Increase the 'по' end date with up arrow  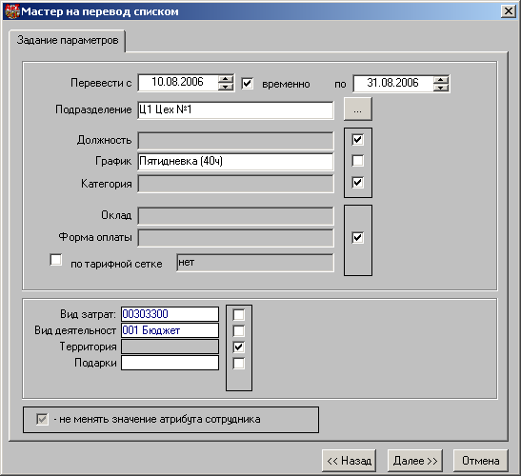pyautogui.click(x=441, y=80)
